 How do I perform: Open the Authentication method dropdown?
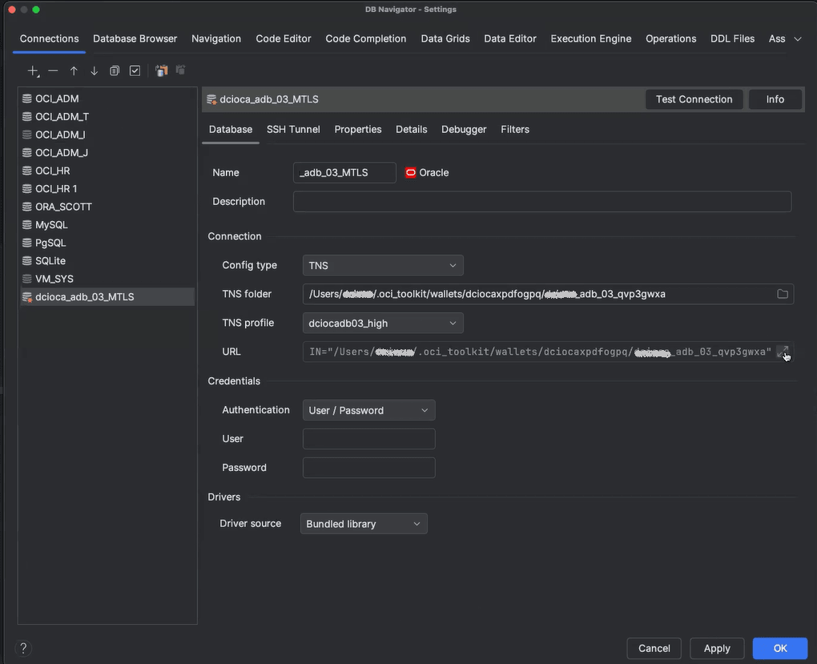[x=368, y=409]
